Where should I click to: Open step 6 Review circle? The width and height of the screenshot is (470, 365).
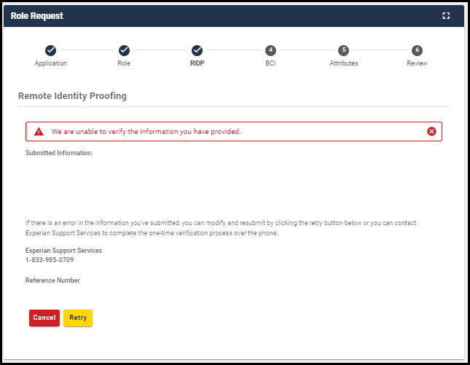[x=417, y=50]
